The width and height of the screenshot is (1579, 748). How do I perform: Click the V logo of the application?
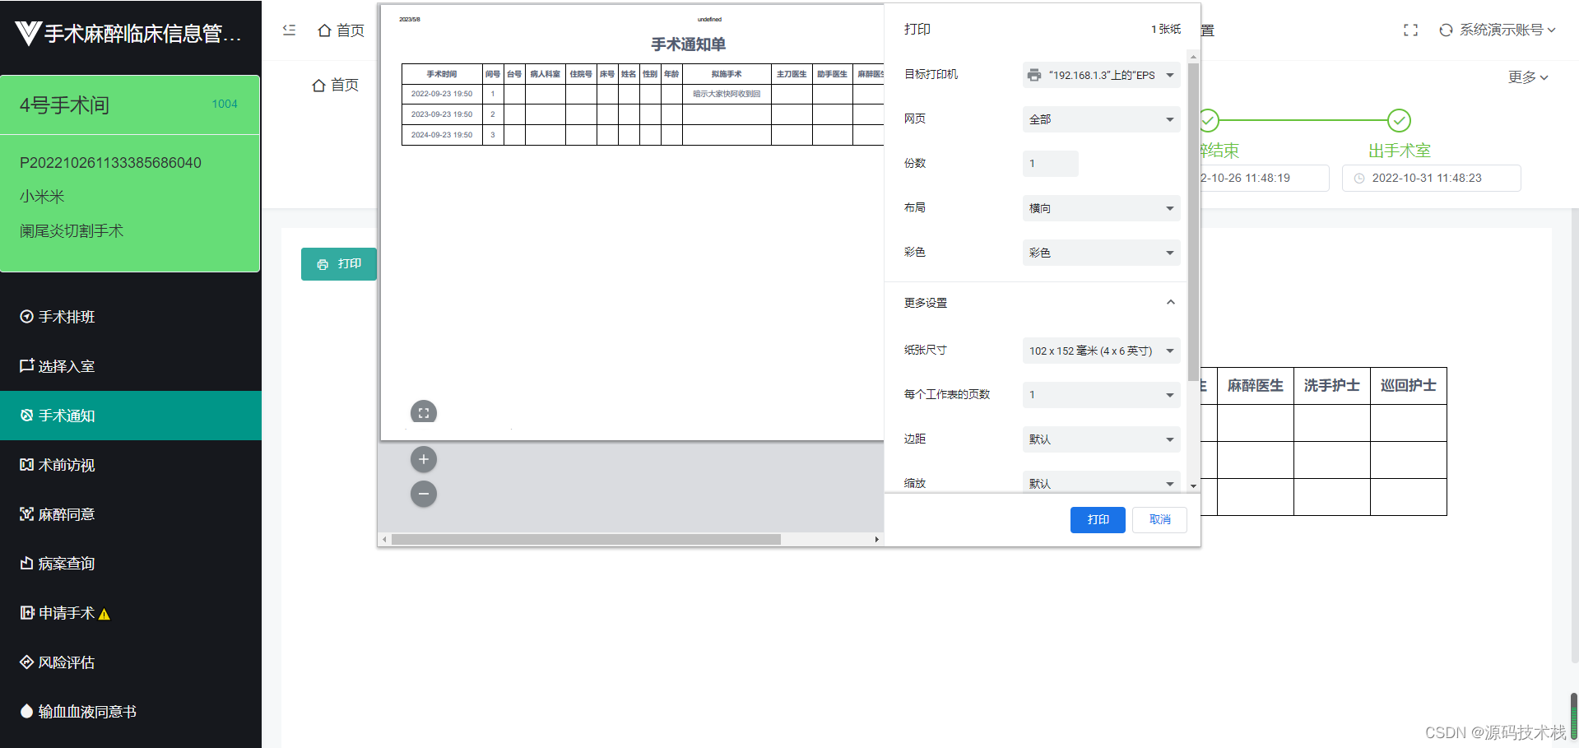(28, 33)
